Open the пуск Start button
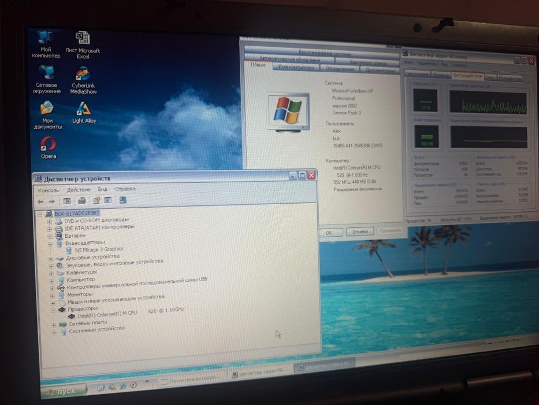This screenshot has width=539, height=405. pos(64,391)
